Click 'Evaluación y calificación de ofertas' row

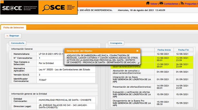152,94
